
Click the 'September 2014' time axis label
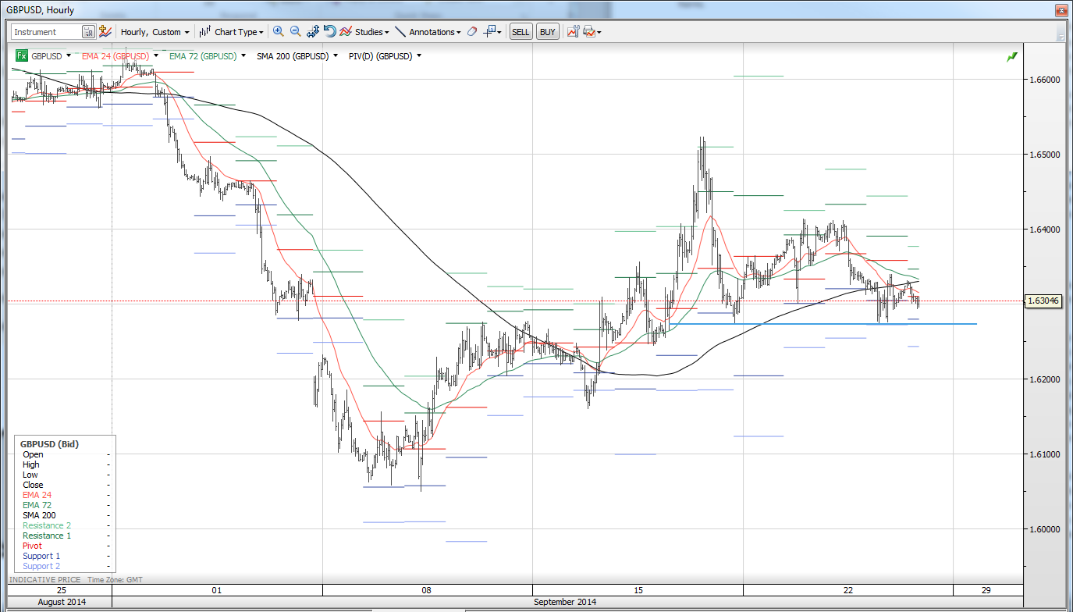click(566, 602)
